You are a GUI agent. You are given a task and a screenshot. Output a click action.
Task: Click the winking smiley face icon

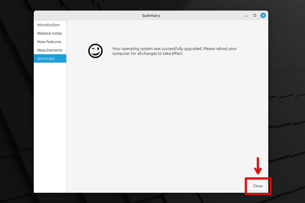[x=95, y=51]
